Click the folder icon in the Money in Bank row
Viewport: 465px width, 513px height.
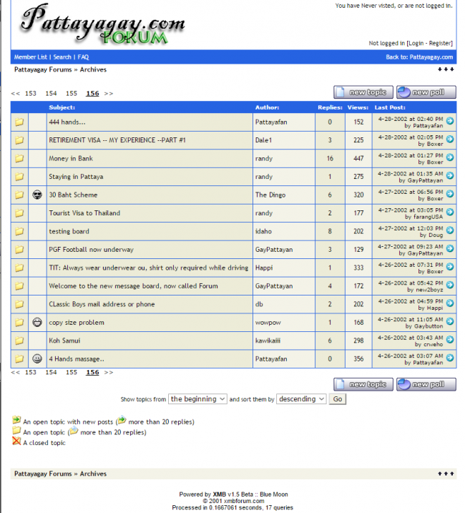(19, 158)
